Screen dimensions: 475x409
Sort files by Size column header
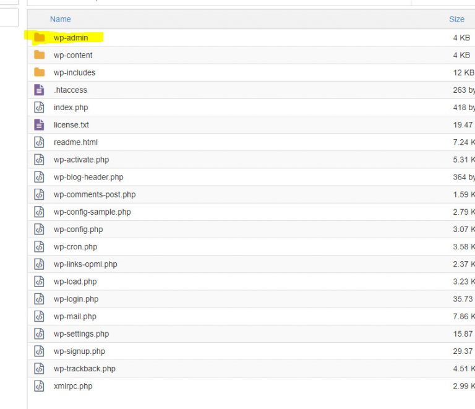[x=456, y=19]
